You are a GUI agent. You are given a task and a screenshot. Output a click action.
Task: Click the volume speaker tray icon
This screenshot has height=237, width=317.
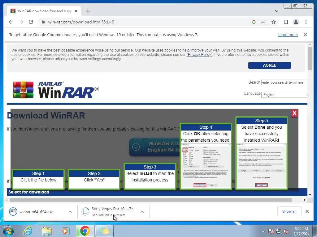pos(286,231)
